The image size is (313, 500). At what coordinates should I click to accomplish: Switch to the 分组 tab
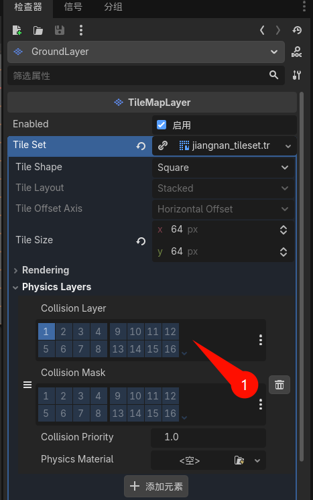point(113,7)
